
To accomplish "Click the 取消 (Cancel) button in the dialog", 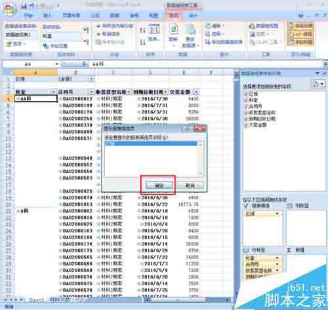I will pyautogui.click(x=190, y=185).
